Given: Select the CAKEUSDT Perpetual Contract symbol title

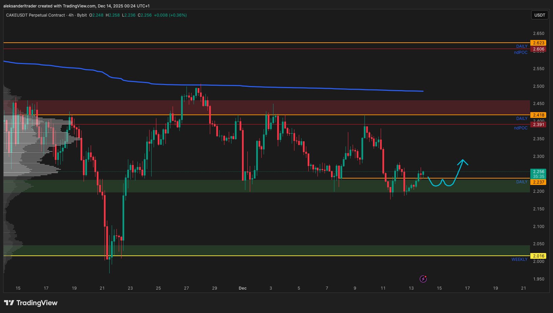Looking at the screenshot, I should coord(36,15).
